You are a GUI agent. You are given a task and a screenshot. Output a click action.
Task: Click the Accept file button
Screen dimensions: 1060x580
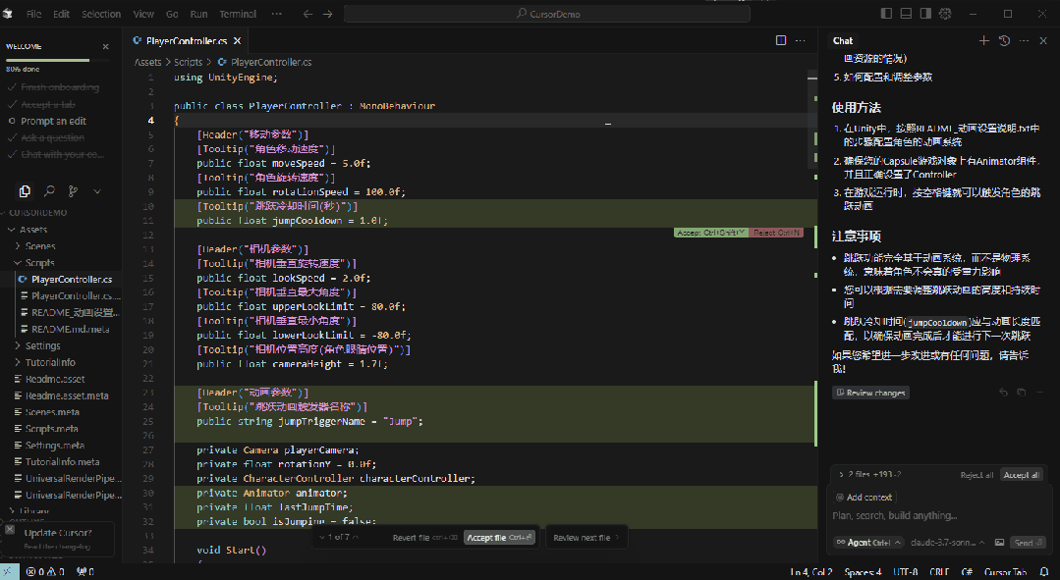tap(500, 538)
